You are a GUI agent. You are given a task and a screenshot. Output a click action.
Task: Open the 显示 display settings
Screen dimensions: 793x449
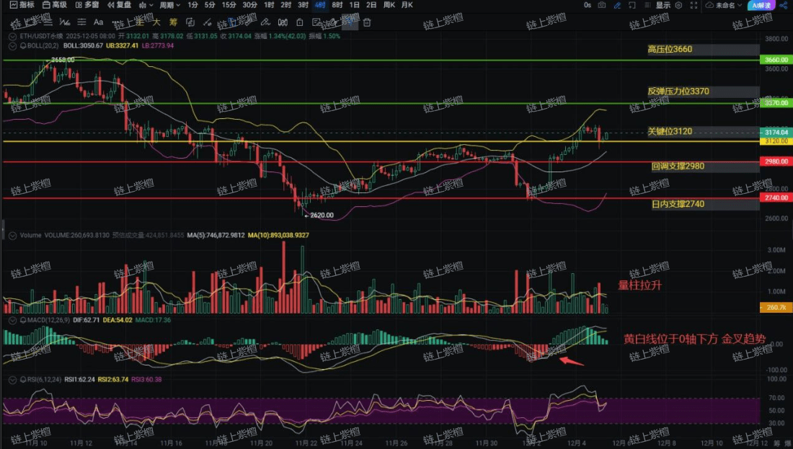(663, 5)
